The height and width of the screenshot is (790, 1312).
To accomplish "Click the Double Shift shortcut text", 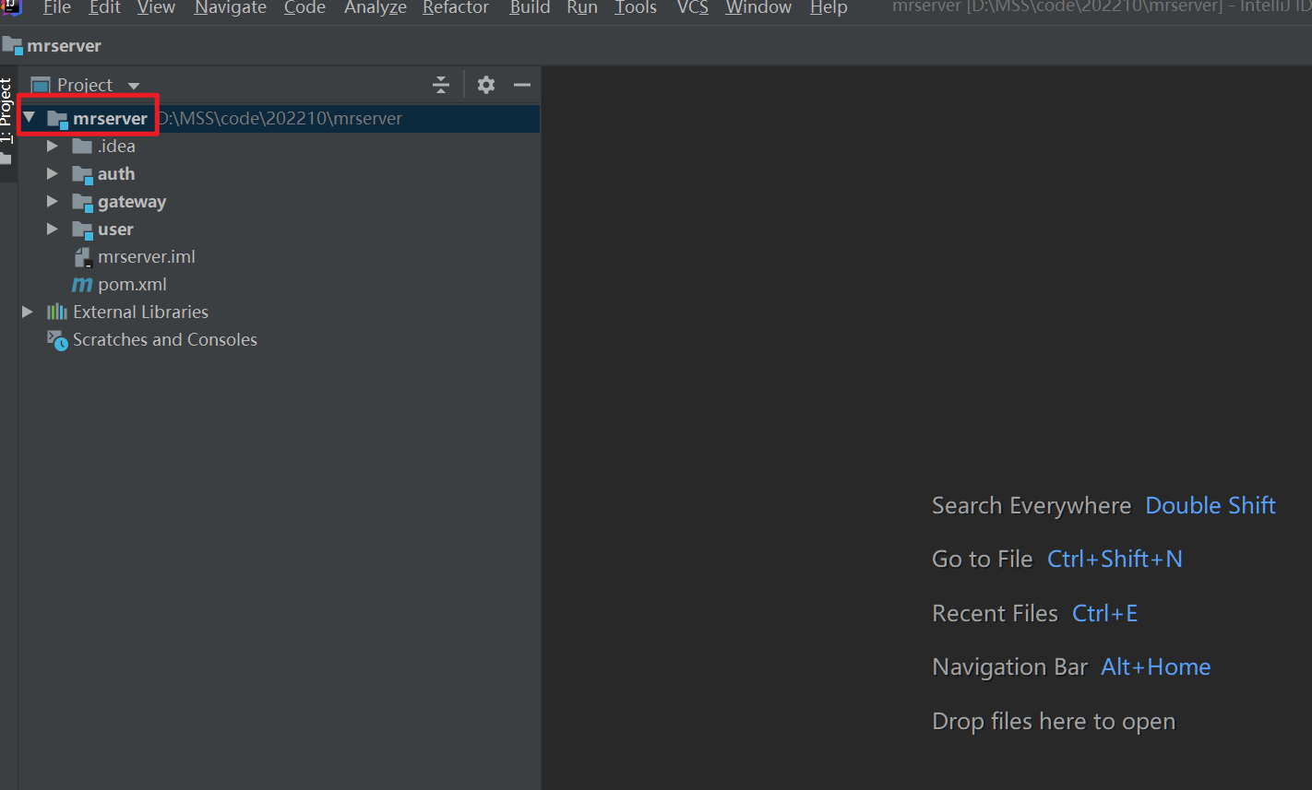I will [1211, 505].
